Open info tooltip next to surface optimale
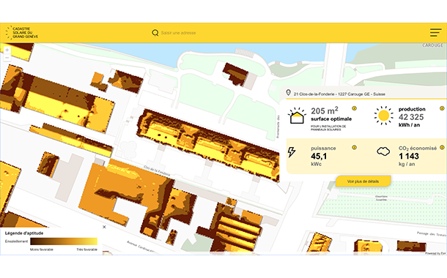 click(x=354, y=108)
